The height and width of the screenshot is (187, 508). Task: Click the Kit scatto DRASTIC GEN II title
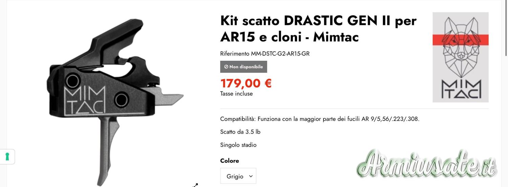point(318,29)
